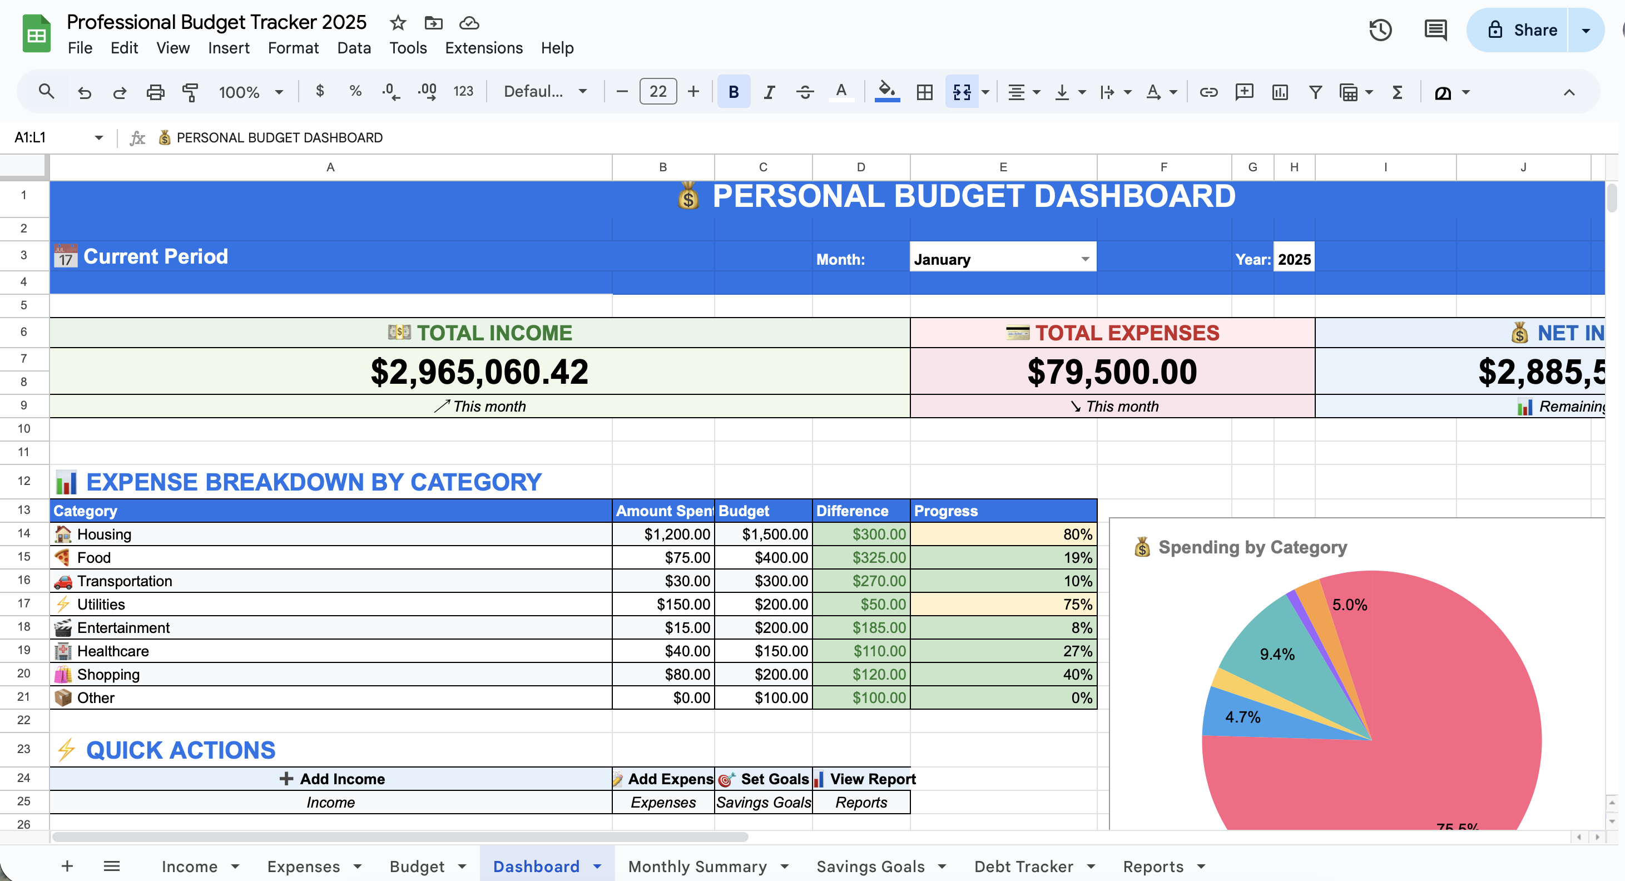Click the Print icon
1625x881 pixels.
coord(155,92)
